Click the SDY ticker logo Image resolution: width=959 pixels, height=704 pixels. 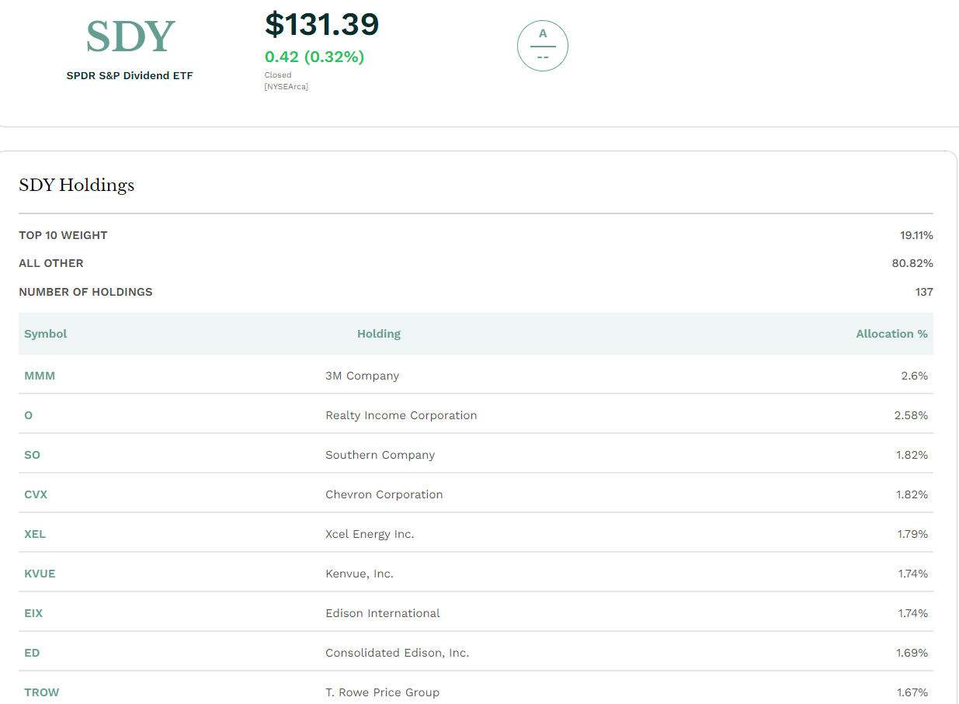tap(130, 36)
